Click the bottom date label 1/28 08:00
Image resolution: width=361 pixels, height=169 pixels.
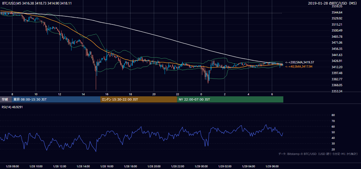click(x=12, y=166)
